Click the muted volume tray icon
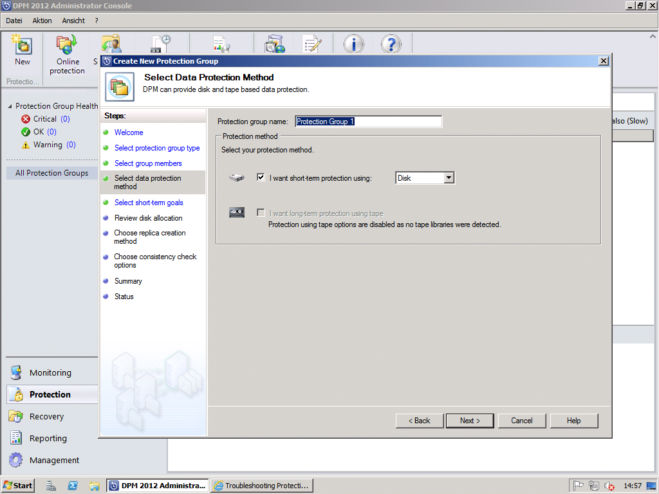The image size is (659, 494). point(609,486)
